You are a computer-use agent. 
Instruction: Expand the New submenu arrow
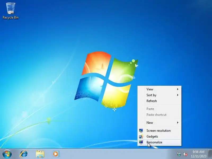178,123
